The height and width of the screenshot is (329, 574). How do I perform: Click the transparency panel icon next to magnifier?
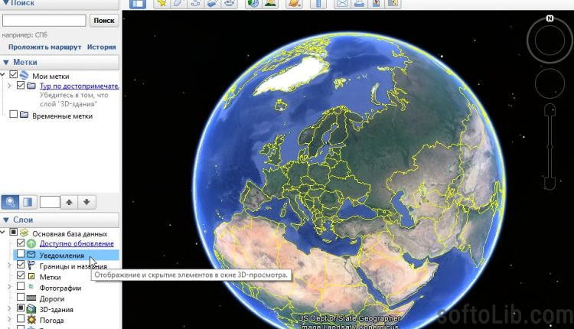[x=28, y=202]
